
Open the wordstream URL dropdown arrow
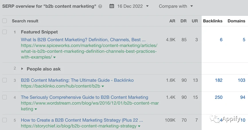tap(36, 109)
